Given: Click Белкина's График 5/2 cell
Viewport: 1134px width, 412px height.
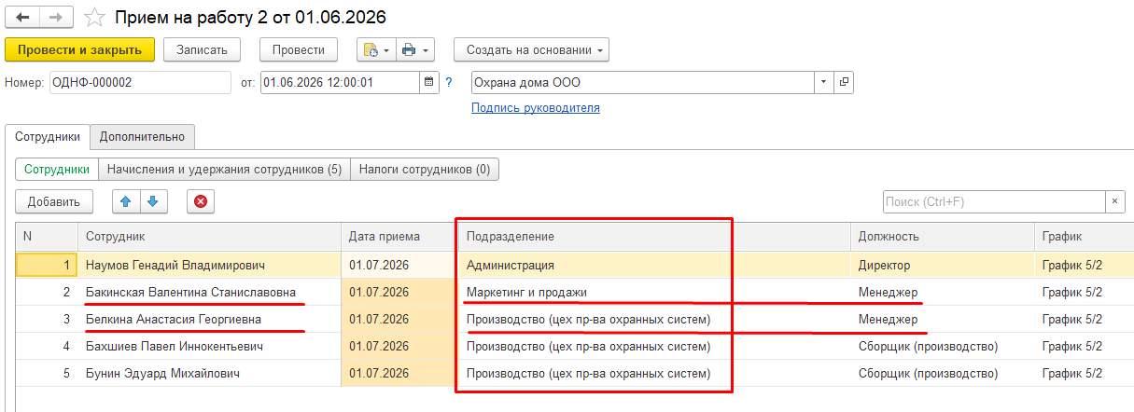Looking at the screenshot, I should (1084, 320).
